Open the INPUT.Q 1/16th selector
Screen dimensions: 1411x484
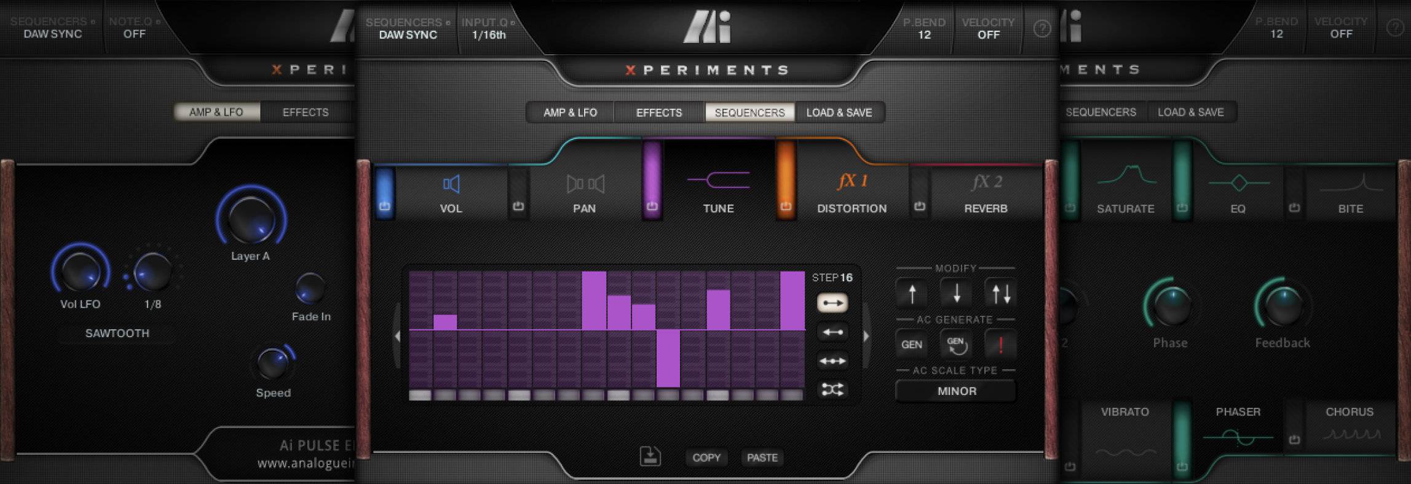[x=489, y=29]
